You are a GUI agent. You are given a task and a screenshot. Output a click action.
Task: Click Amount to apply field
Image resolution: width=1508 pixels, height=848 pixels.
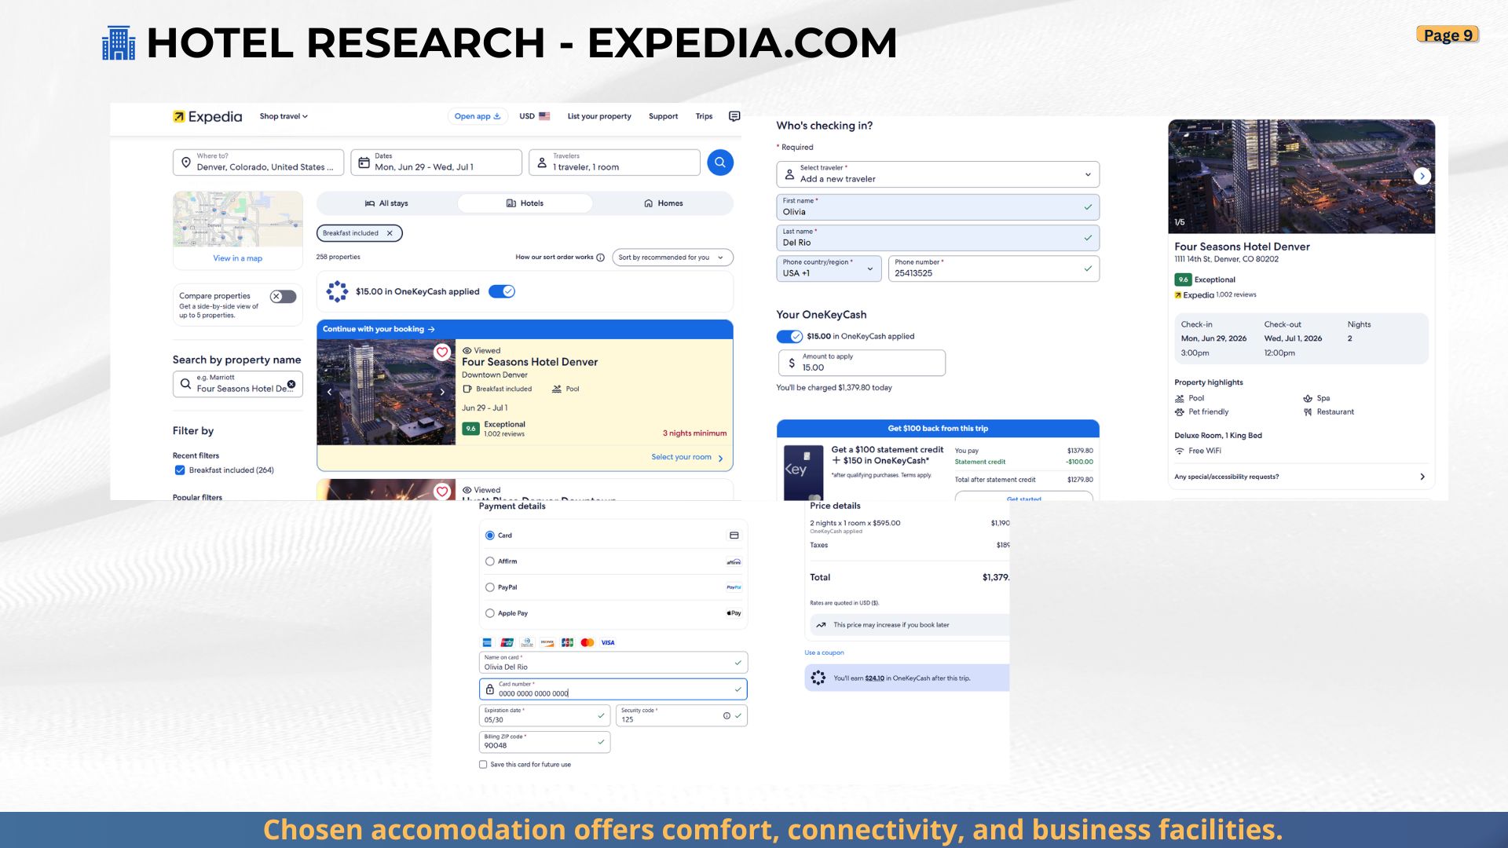coord(862,363)
